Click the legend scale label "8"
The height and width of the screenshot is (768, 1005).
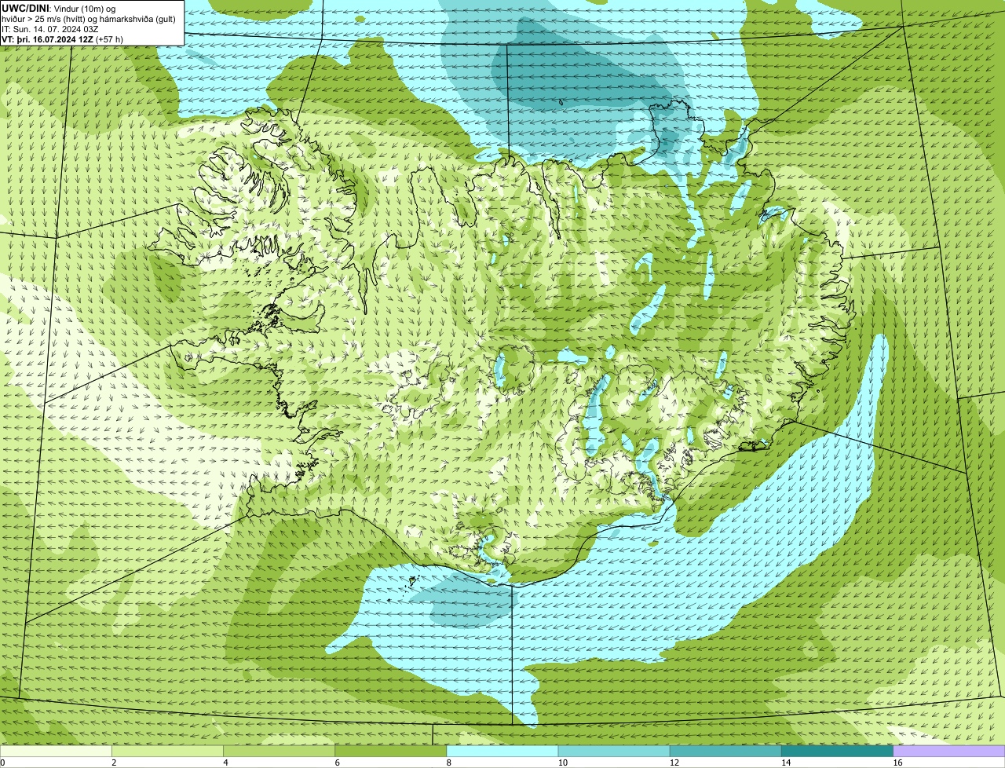448,763
